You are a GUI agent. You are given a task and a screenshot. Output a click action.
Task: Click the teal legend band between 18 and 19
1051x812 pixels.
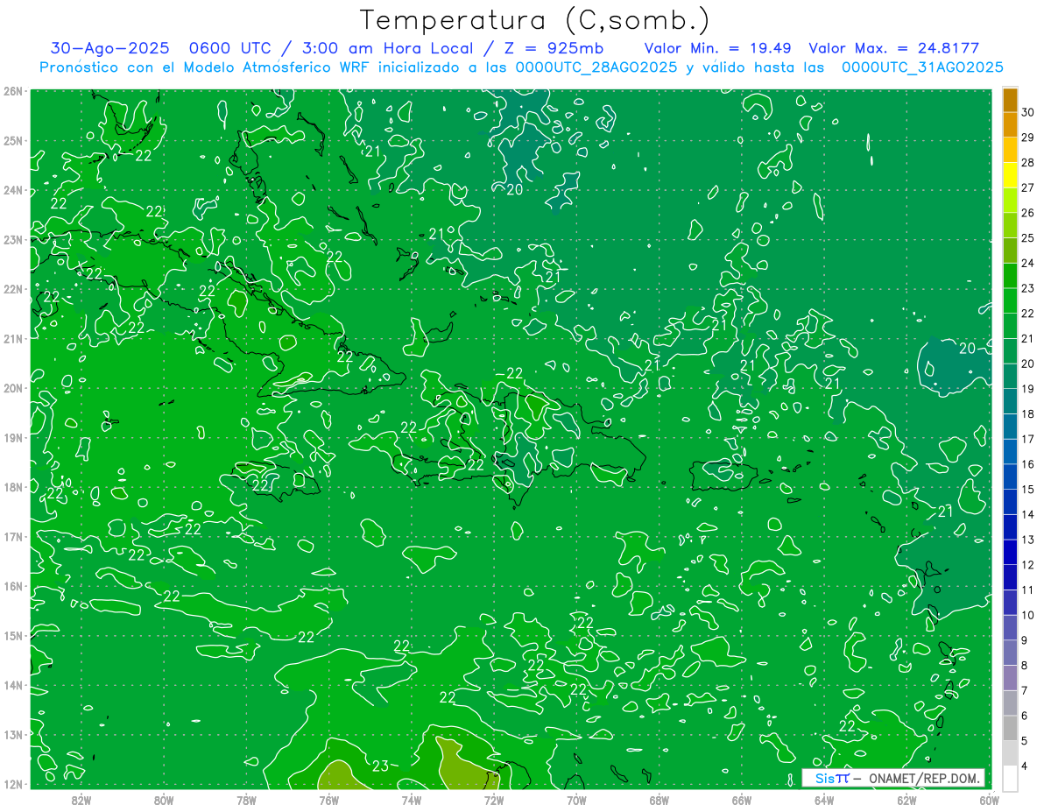click(x=1010, y=401)
